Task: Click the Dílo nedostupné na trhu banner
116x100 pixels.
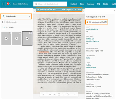Action: 59,9
